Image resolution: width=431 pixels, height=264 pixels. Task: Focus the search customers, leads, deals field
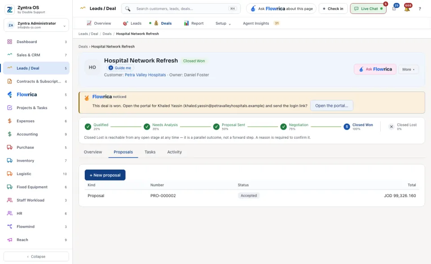(181, 9)
